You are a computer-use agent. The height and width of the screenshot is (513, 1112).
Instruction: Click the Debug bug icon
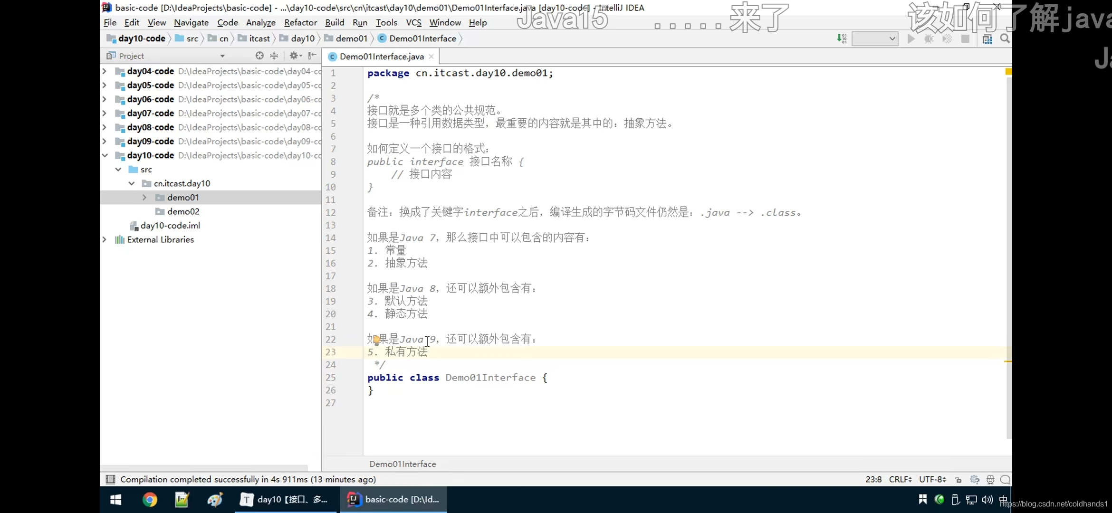coord(929,38)
